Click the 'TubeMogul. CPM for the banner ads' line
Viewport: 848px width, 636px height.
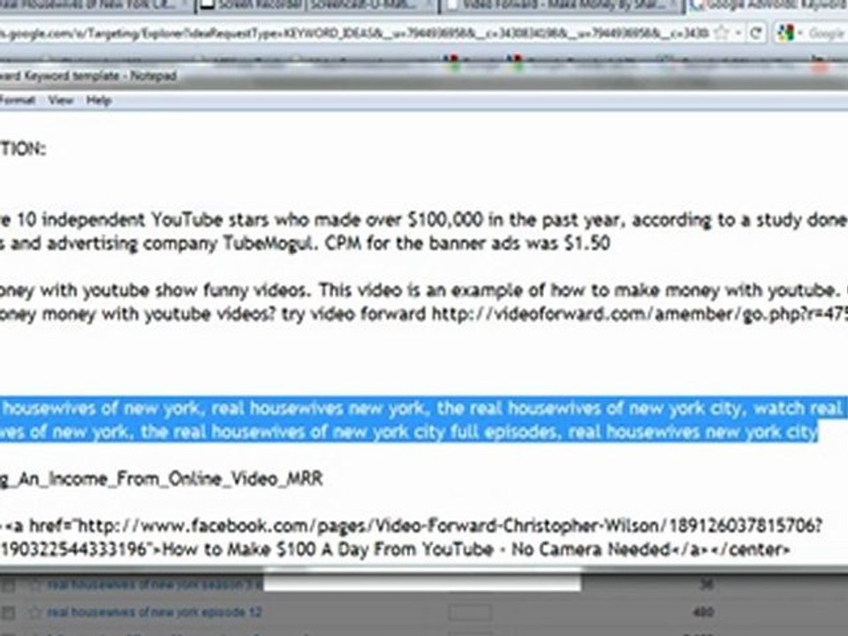305,244
